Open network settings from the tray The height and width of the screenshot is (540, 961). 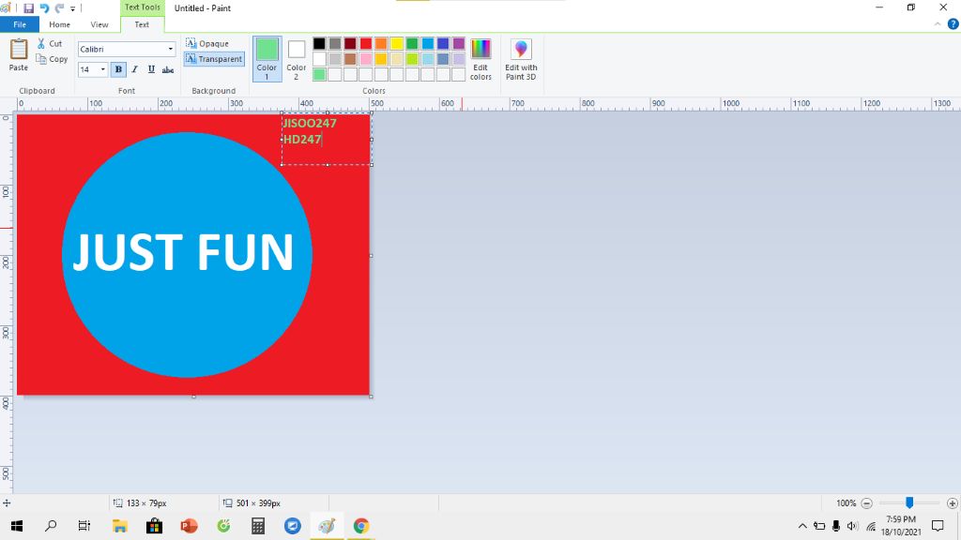tap(870, 526)
